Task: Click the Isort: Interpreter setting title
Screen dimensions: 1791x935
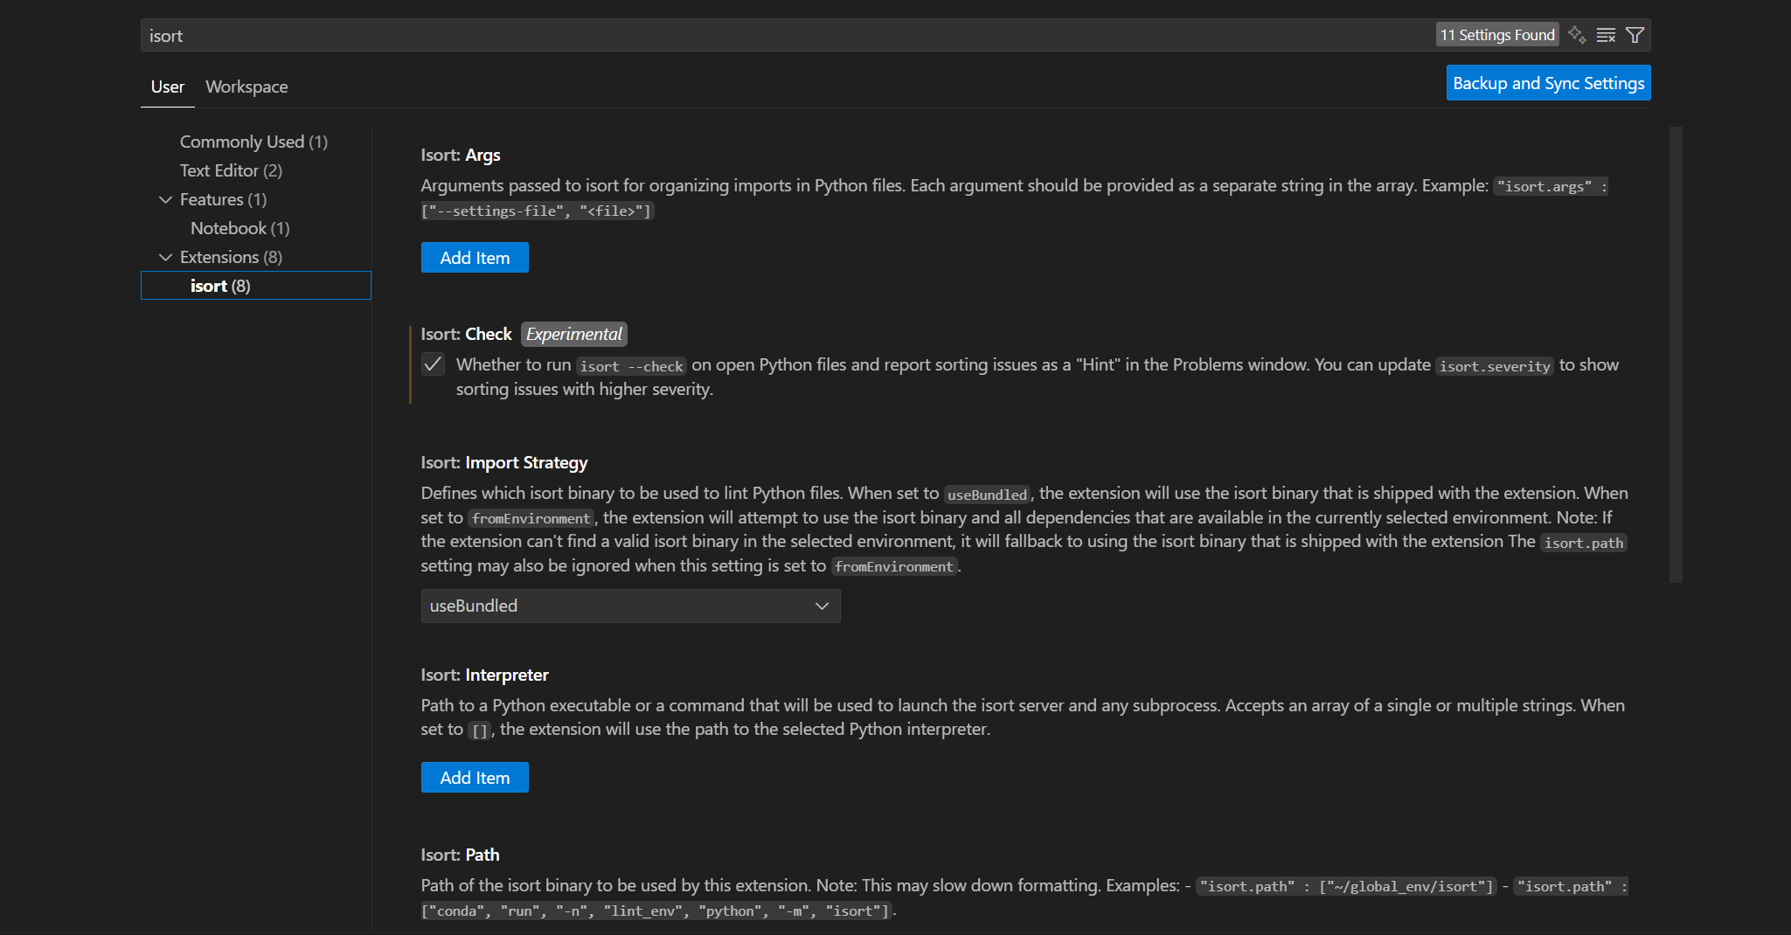Action: 484,675
